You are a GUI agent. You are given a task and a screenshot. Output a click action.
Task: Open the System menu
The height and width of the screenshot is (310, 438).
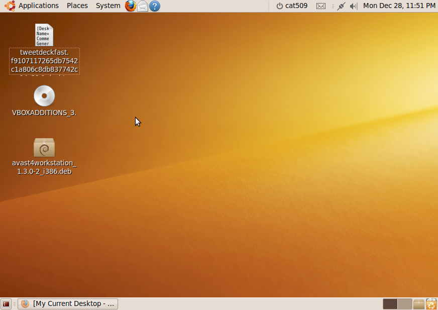point(108,6)
